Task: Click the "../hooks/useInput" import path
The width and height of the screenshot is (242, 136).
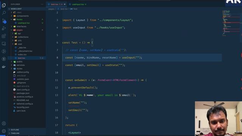Action: click(110, 28)
